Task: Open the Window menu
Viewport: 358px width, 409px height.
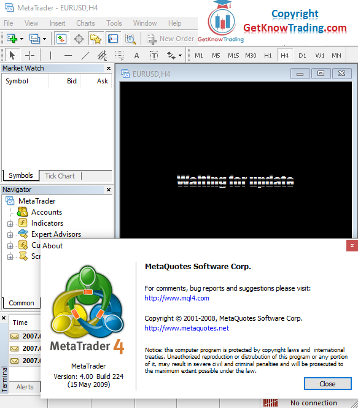Action: pos(145,23)
